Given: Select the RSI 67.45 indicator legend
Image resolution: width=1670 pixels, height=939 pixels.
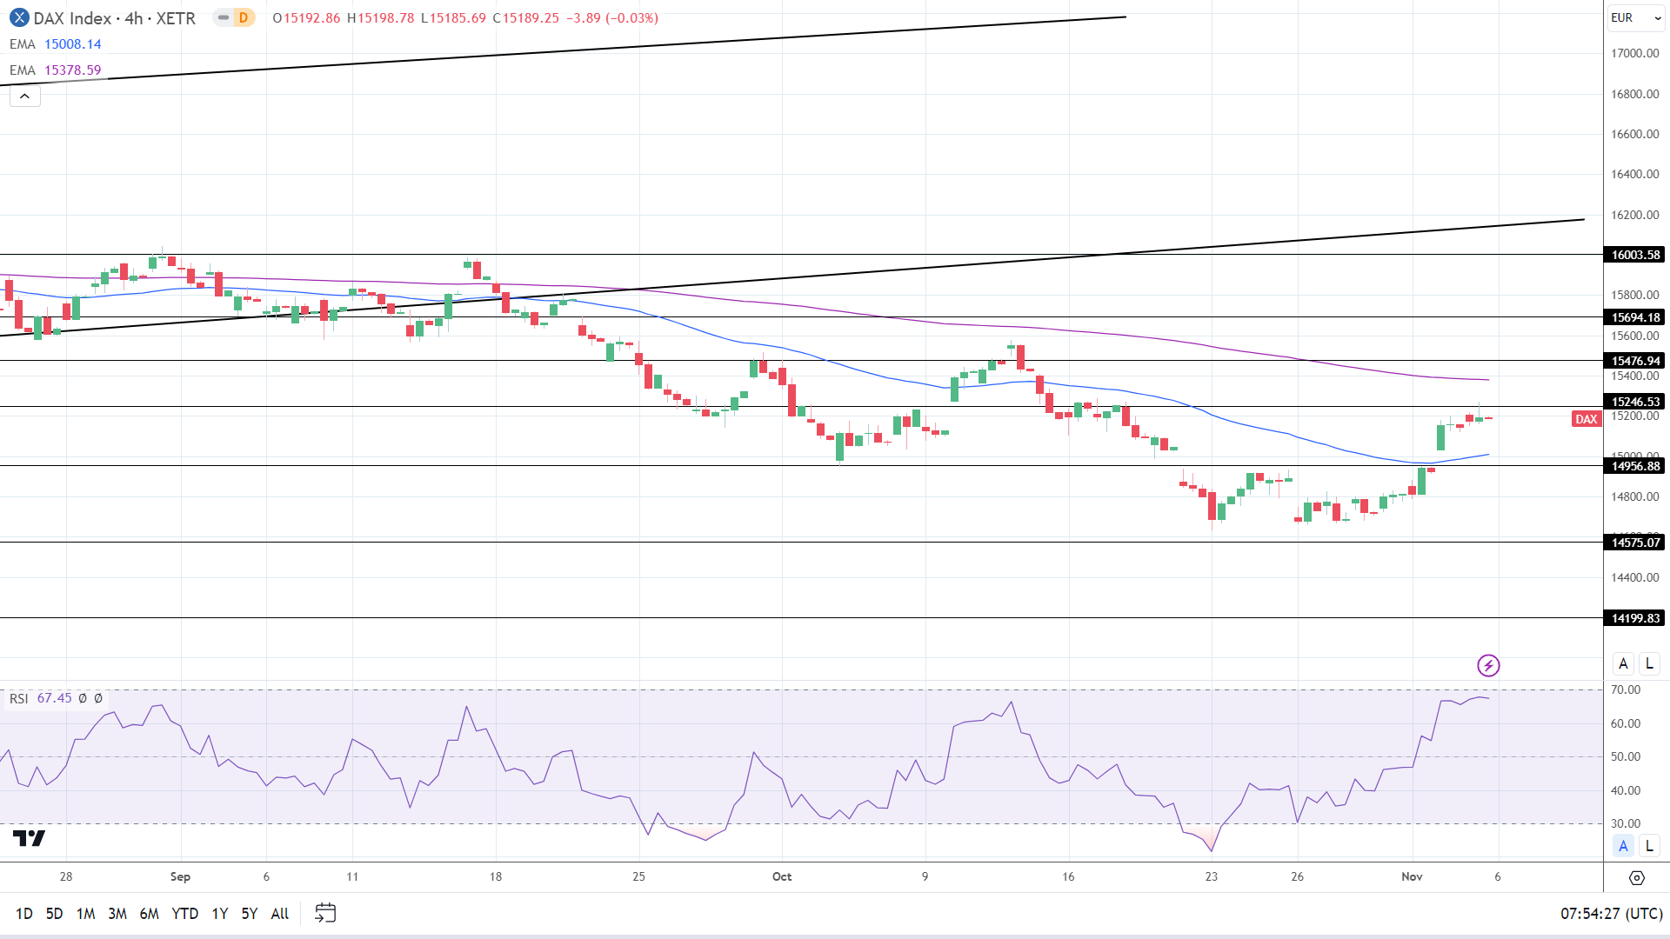Looking at the screenshot, I should point(57,698).
